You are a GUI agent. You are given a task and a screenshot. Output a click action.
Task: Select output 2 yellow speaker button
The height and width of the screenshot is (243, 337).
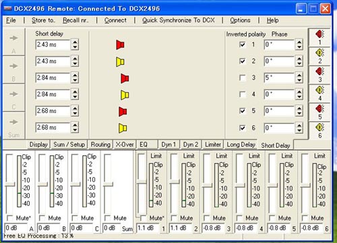tap(319, 56)
